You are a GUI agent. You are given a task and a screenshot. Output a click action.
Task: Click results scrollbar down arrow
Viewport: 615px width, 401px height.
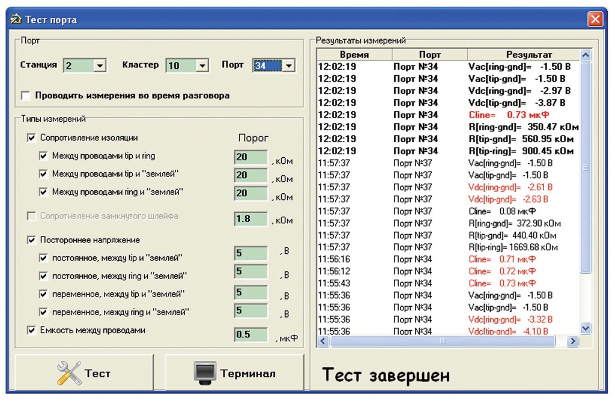pyautogui.click(x=586, y=328)
